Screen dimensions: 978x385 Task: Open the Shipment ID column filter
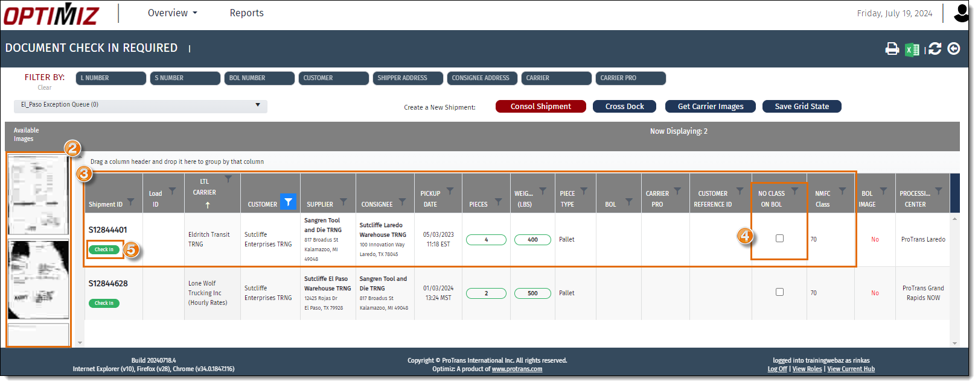click(x=130, y=202)
